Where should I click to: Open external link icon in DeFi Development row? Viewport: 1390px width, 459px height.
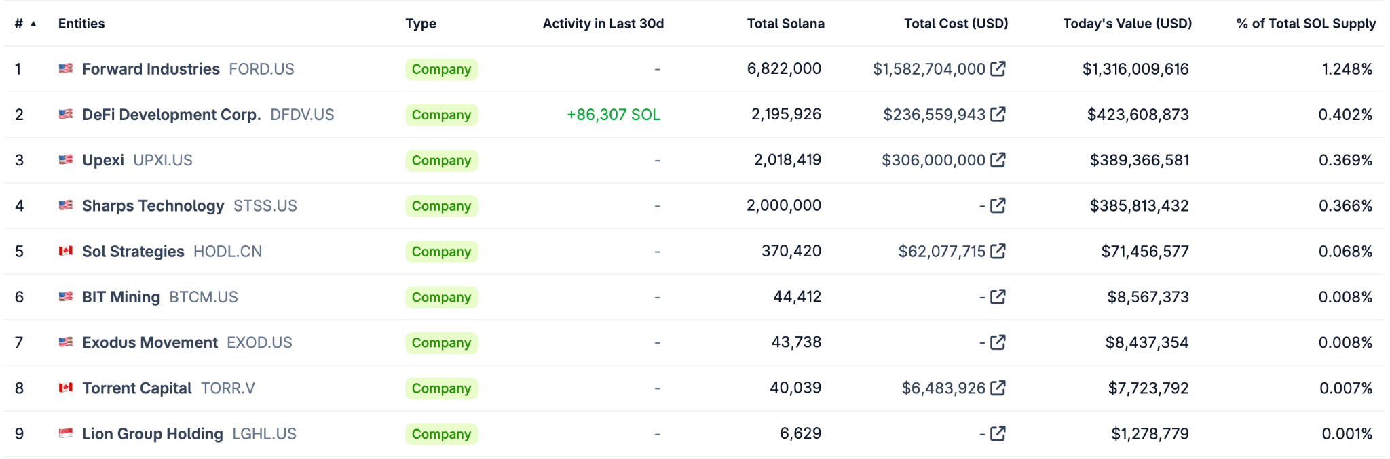tap(998, 114)
